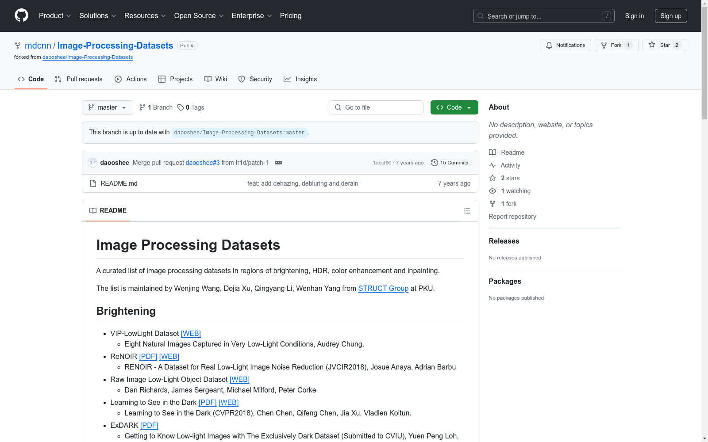Open the 15 Commits history link
The width and height of the screenshot is (708, 442).
[450, 163]
